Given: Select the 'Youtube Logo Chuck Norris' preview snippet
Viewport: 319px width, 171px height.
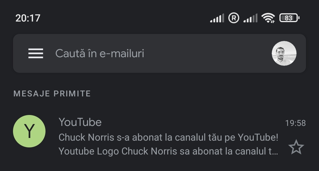Looking at the screenshot, I should (168, 151).
